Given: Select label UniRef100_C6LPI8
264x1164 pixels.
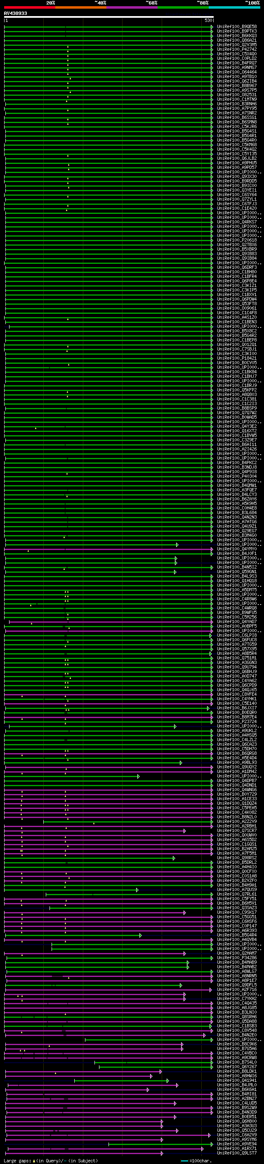Looking at the screenshot, I should [x=237, y=635].
